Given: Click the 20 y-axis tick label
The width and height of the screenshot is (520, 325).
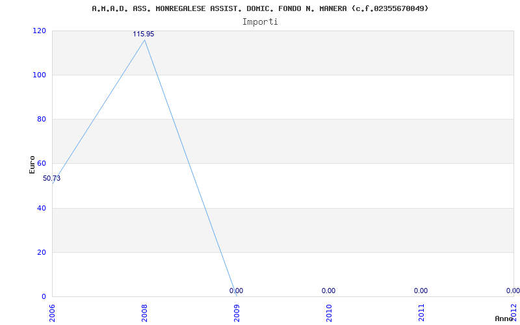Looking at the screenshot, I should 41,252.
